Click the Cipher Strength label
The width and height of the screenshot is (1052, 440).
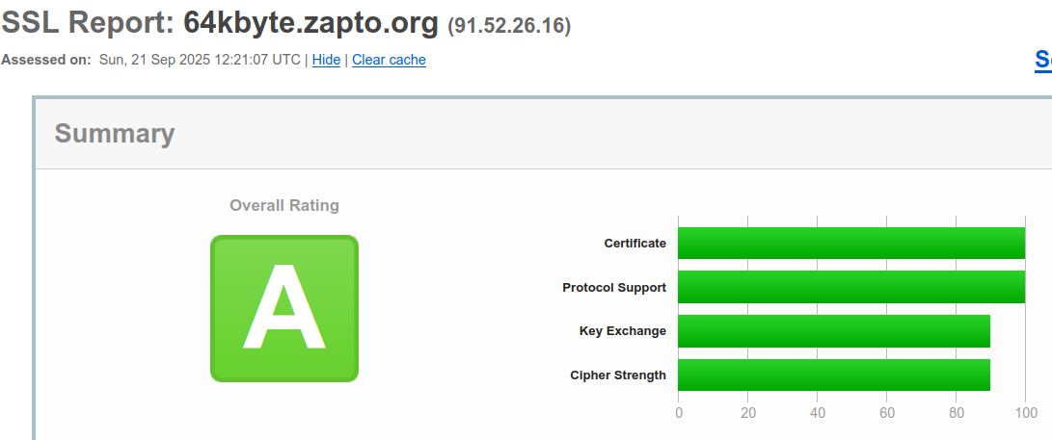(618, 375)
